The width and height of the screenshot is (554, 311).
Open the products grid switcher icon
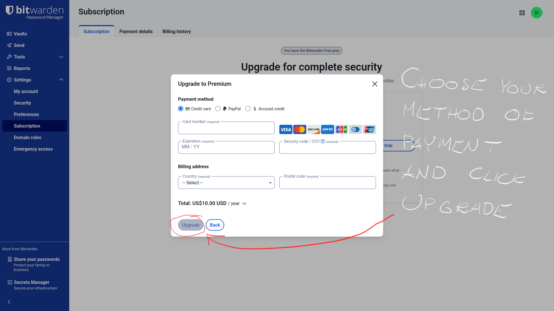click(522, 13)
